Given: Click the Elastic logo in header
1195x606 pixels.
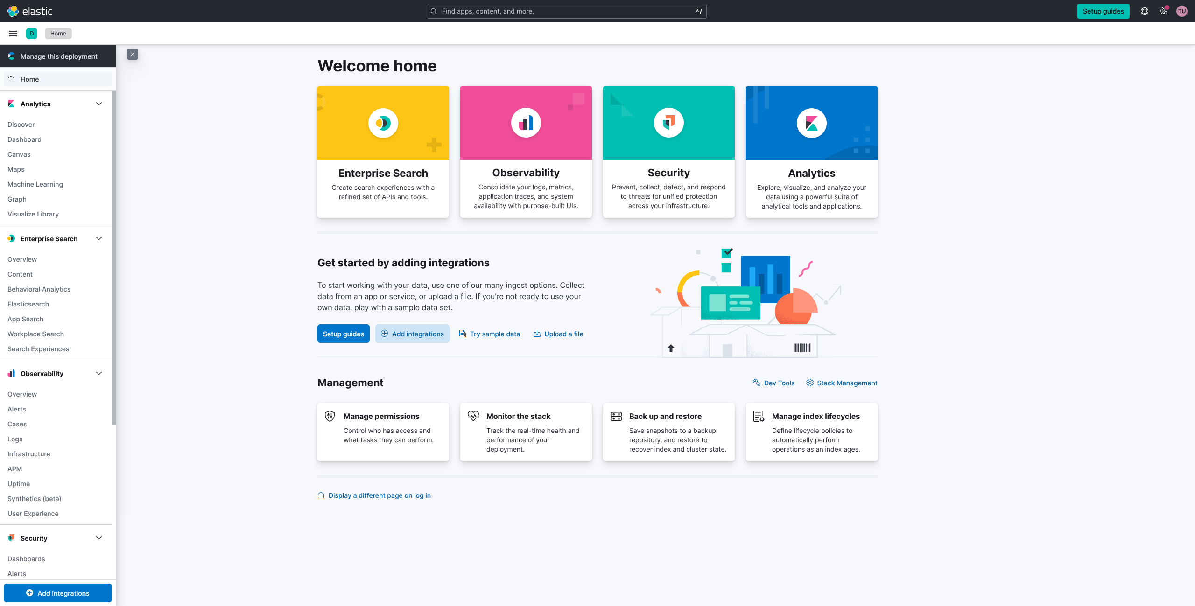Looking at the screenshot, I should [x=30, y=11].
